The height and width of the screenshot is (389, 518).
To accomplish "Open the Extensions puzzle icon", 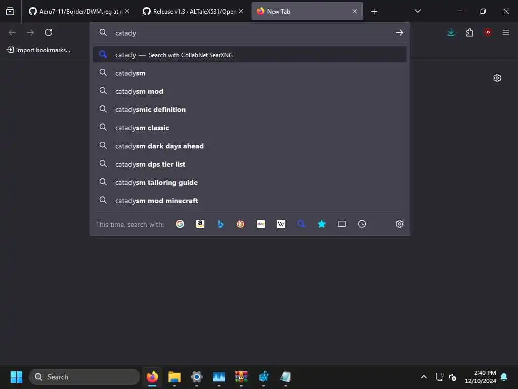I will 469,32.
